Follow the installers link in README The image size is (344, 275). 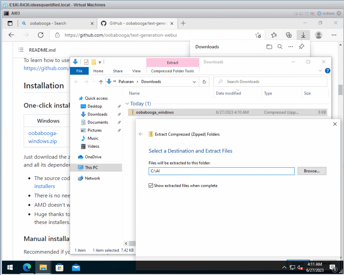[45, 186]
